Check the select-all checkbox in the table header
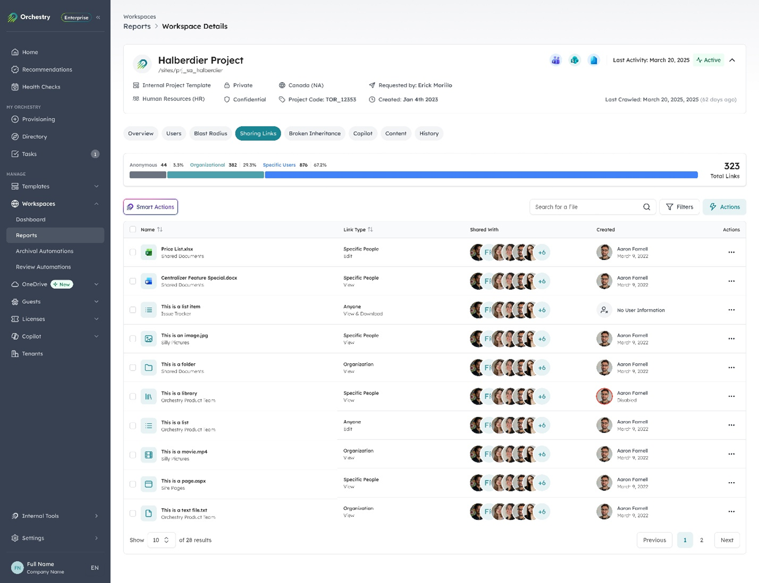Viewport: 759px width, 583px height. point(132,229)
